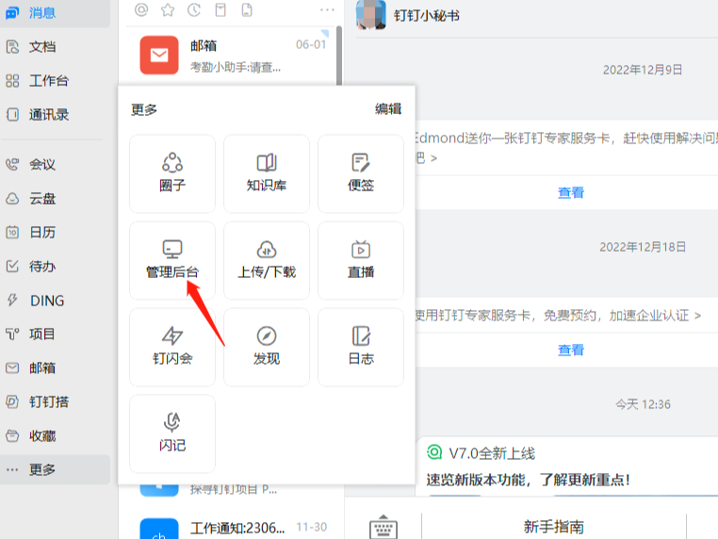The image size is (718, 539).
Task: Open the 知识库 tile
Action: 267,173
